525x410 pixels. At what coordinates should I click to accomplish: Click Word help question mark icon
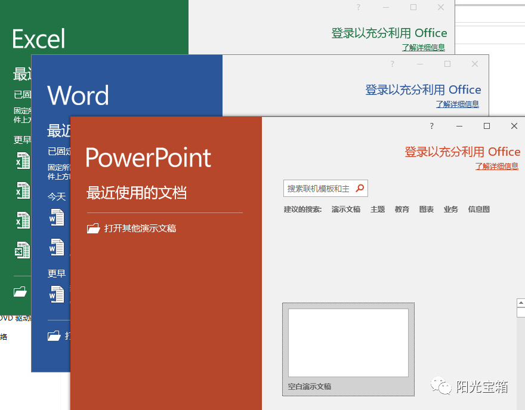pos(392,64)
